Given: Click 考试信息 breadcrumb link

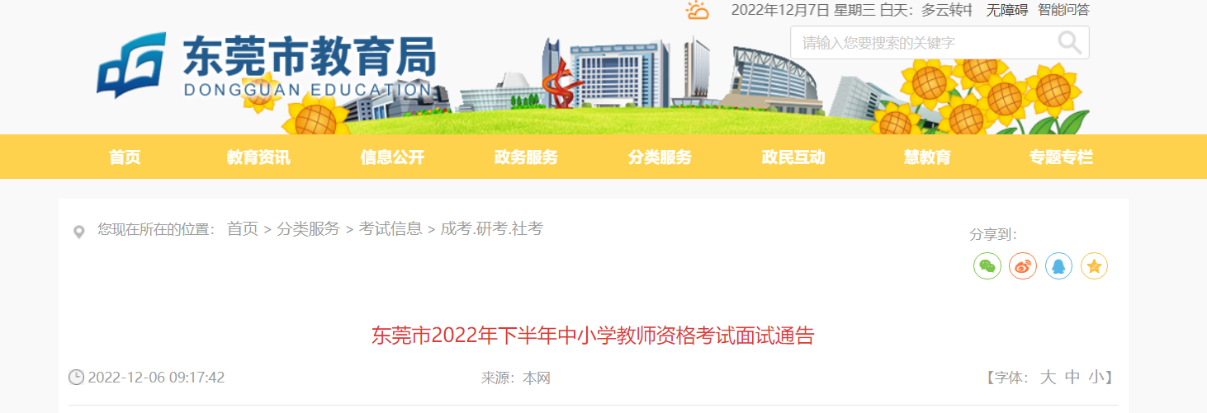Looking at the screenshot, I should pyautogui.click(x=390, y=229).
